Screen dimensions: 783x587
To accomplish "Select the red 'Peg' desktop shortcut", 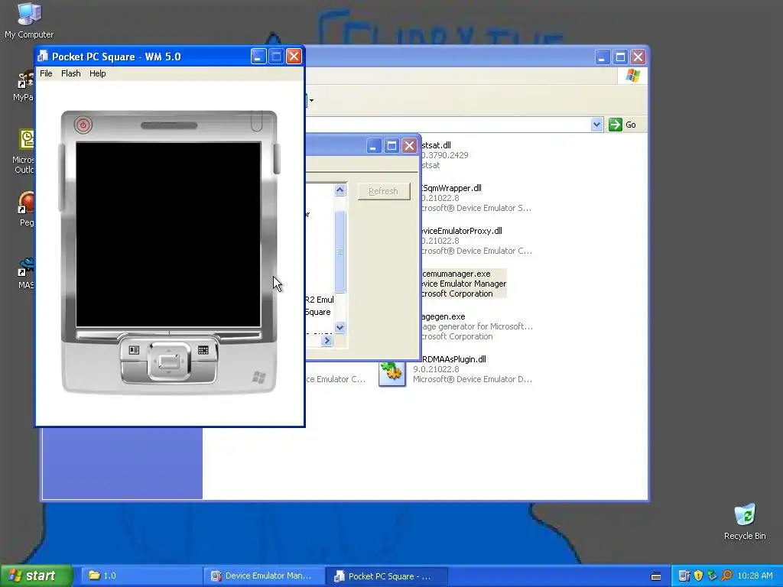I will pyautogui.click(x=27, y=209).
